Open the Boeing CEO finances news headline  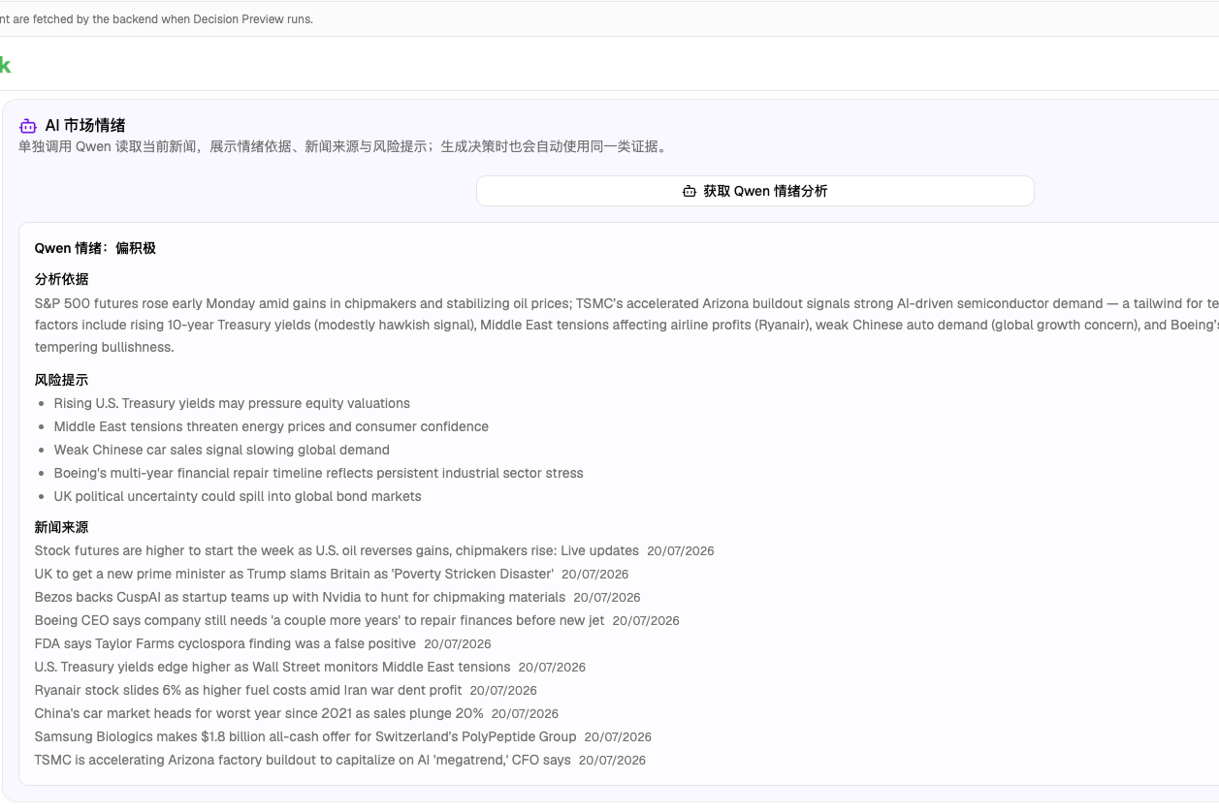coord(319,620)
